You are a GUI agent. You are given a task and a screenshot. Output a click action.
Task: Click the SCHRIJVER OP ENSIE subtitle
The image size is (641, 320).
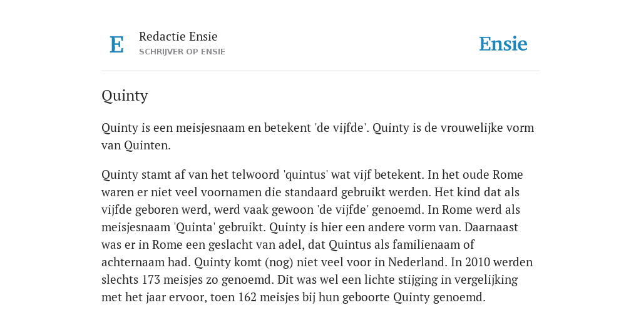(x=182, y=52)
